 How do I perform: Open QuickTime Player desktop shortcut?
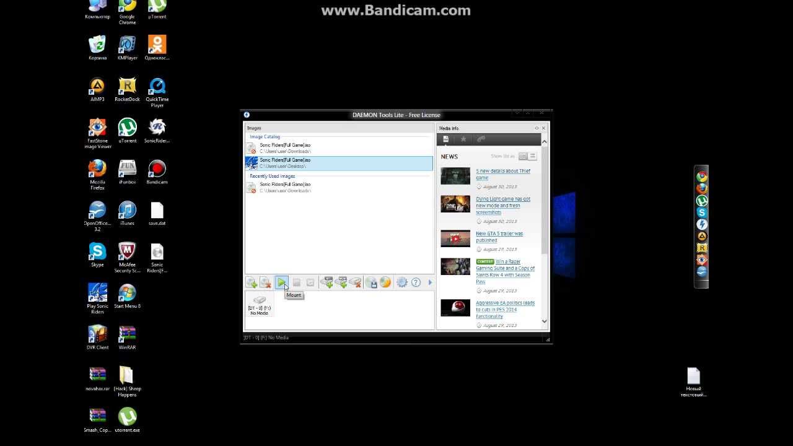pos(157,93)
